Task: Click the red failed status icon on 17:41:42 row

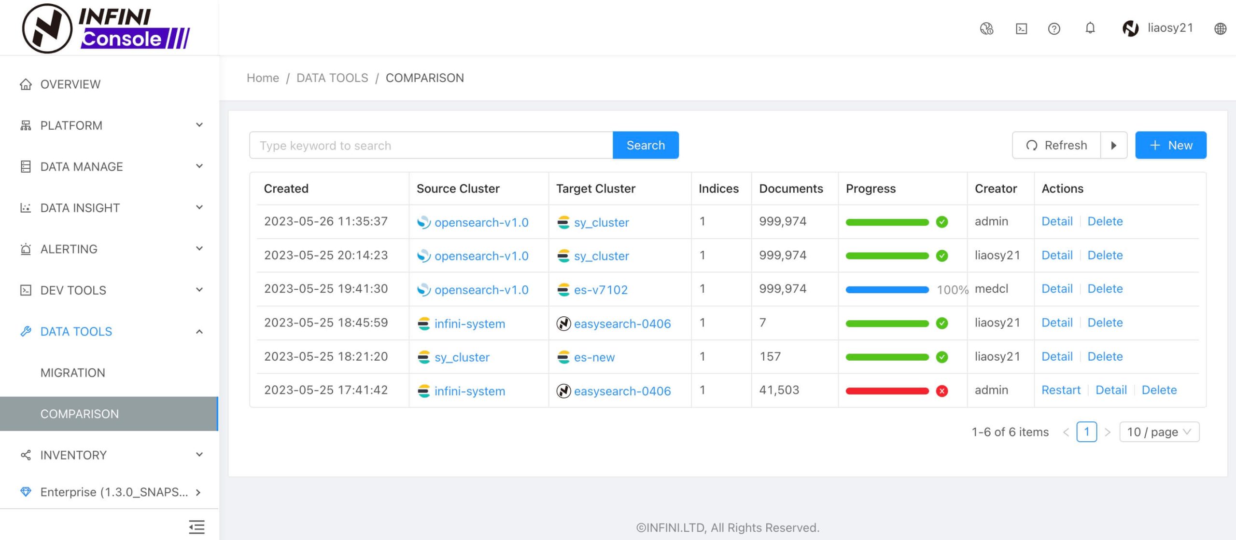Action: [x=941, y=391]
